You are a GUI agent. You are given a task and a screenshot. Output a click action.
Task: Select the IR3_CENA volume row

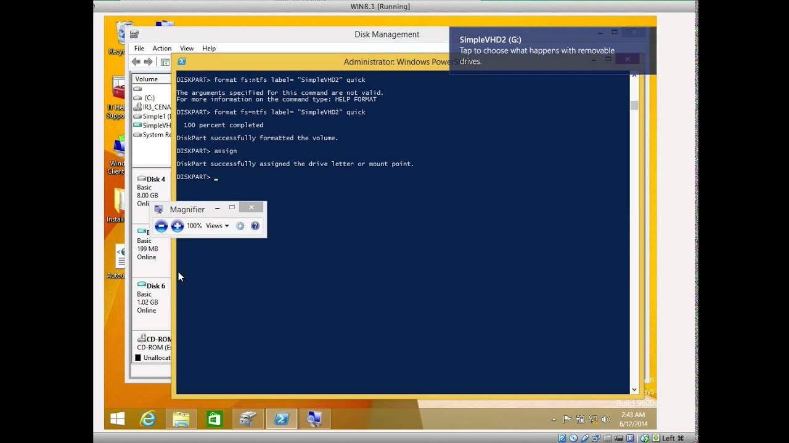pyautogui.click(x=152, y=107)
